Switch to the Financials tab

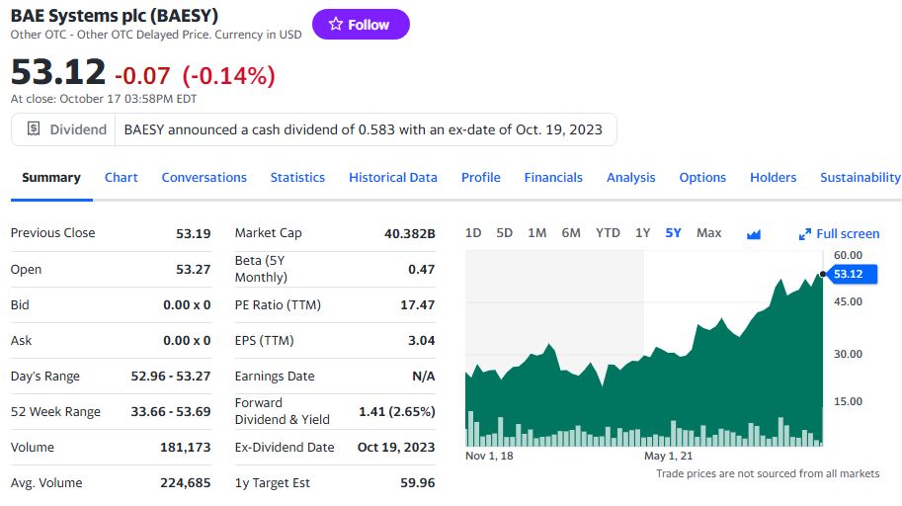coord(553,177)
